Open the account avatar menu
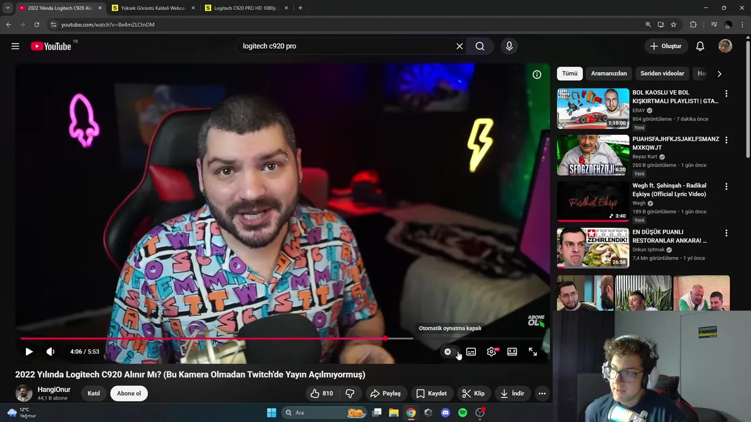The height and width of the screenshot is (422, 751). pyautogui.click(x=725, y=46)
